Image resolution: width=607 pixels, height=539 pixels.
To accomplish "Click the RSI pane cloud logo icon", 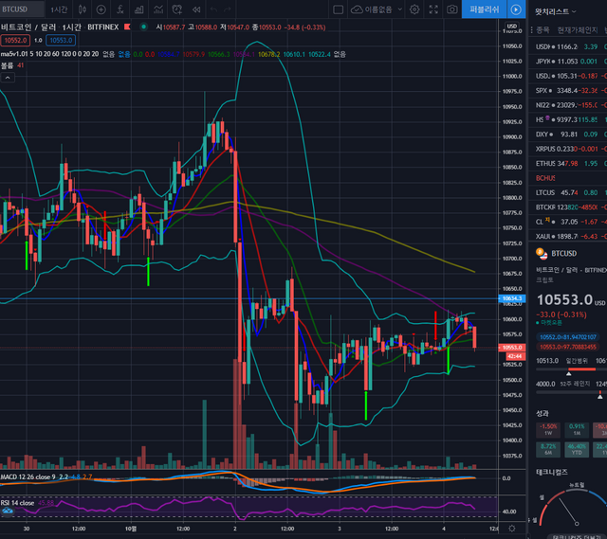I will (8, 512).
